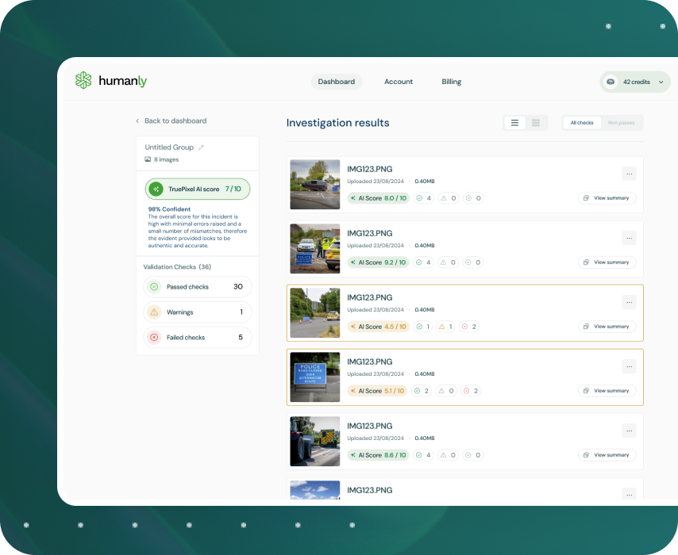Open the three-dot menu of the first image
This screenshot has width=678, height=555.
tap(629, 174)
